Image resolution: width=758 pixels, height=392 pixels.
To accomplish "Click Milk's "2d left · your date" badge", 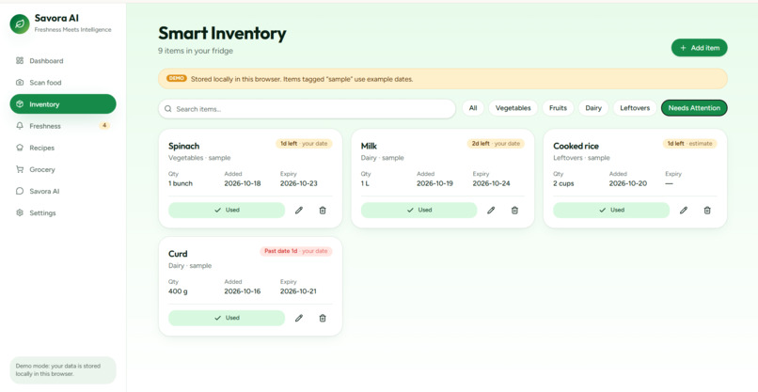I will pos(496,144).
